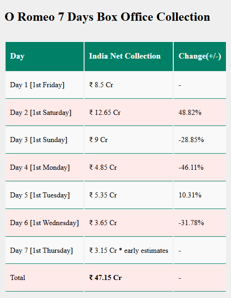Click the ₹ 12.65 Cr collection value

105,113
